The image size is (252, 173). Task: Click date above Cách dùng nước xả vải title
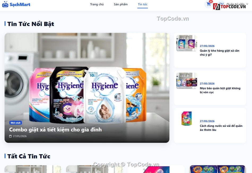(x=207, y=121)
